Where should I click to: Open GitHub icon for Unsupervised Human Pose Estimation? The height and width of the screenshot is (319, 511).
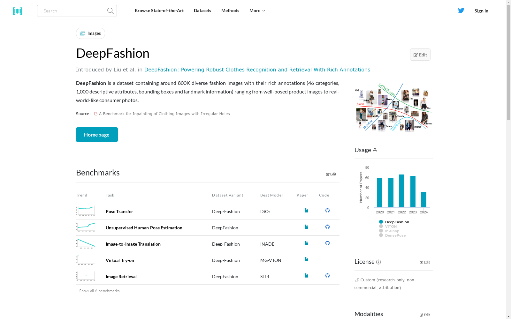point(327,227)
